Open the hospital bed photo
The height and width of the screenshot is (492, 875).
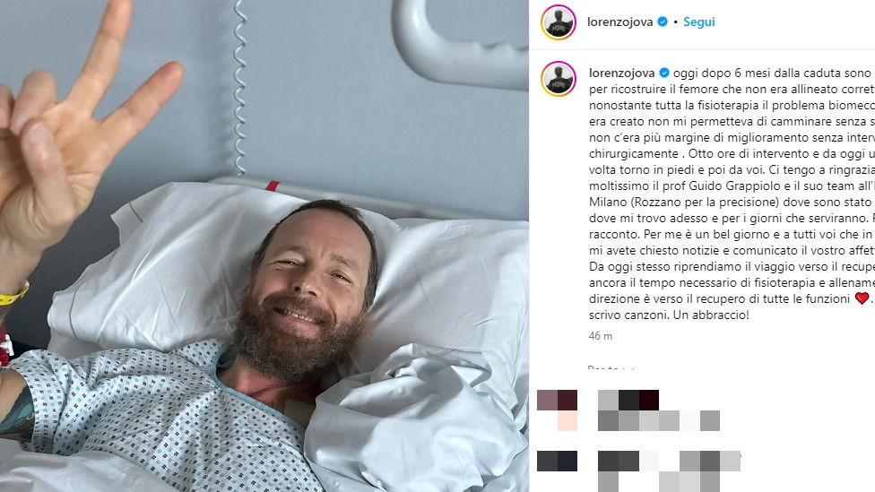point(264,246)
